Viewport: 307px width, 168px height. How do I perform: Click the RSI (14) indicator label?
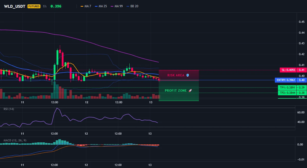[x=9, y=109]
